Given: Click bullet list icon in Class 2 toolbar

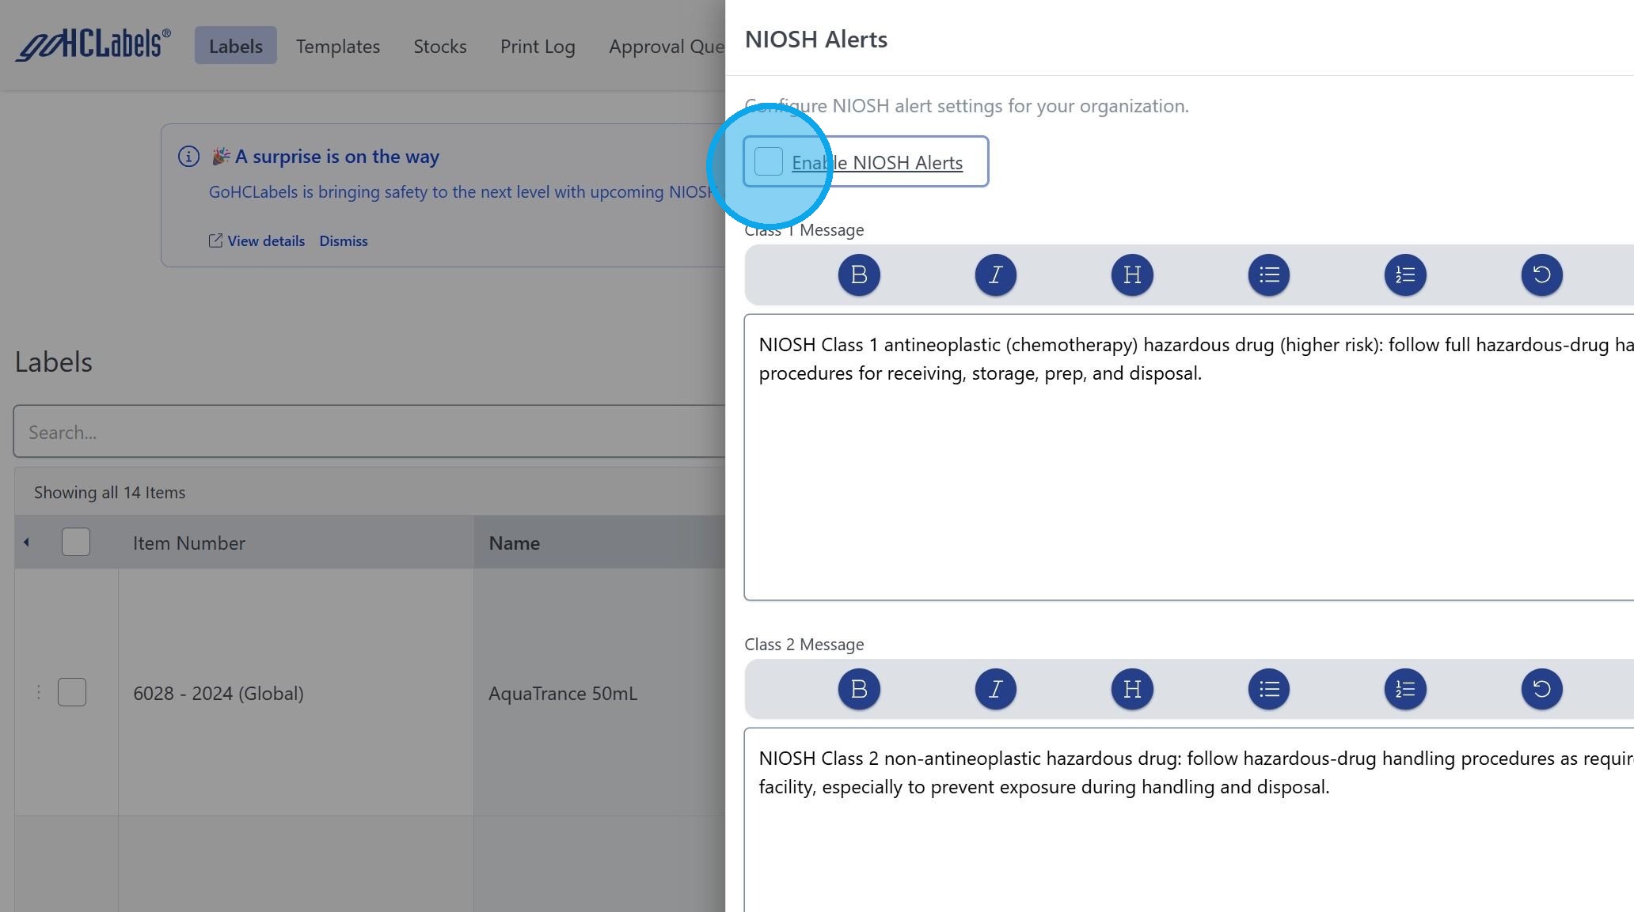Looking at the screenshot, I should point(1268,689).
